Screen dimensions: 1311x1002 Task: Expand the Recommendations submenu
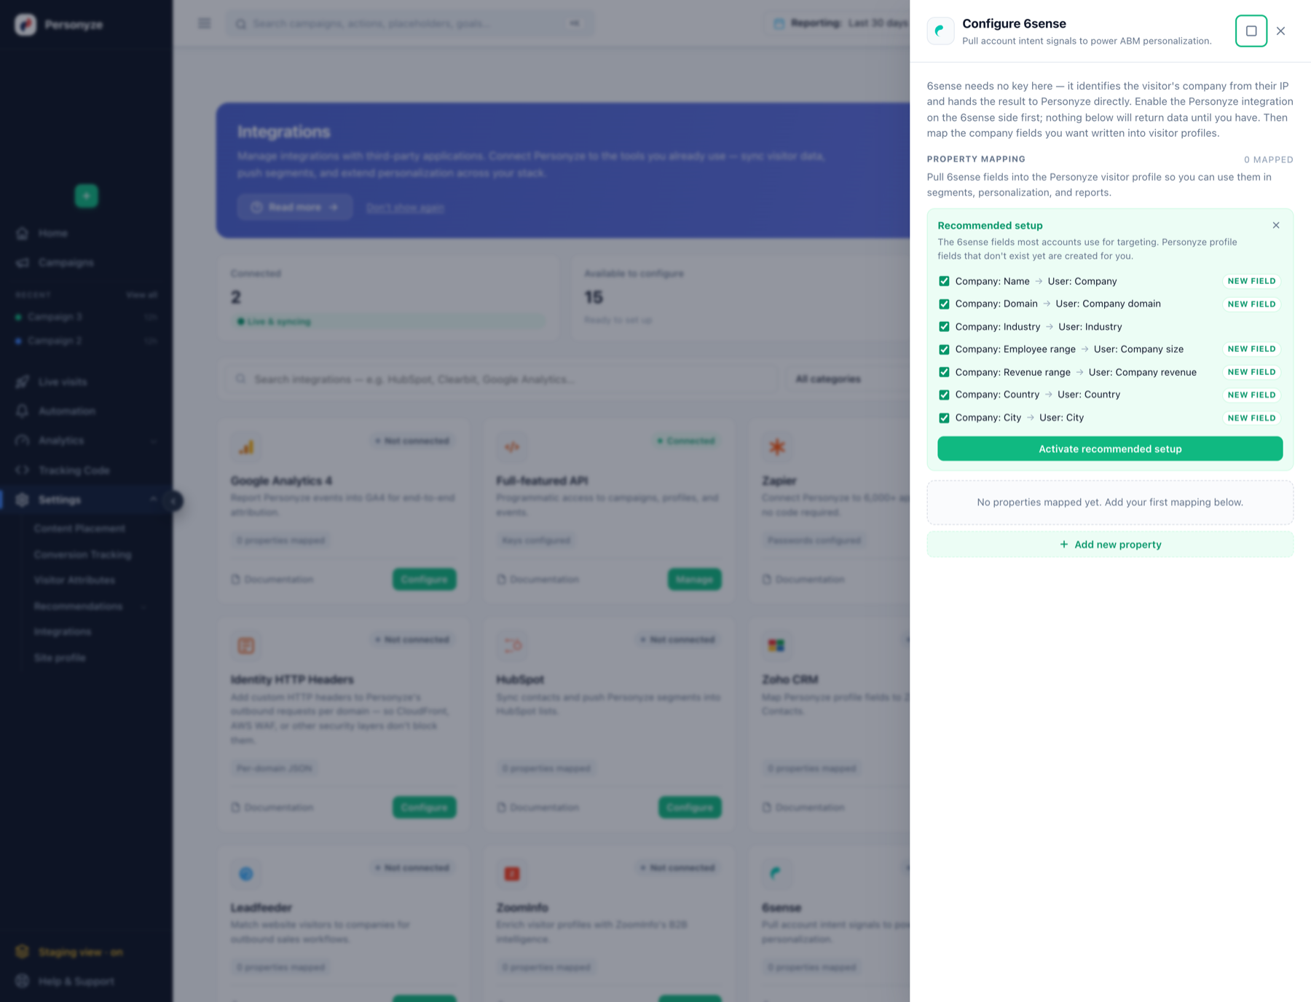click(x=143, y=607)
